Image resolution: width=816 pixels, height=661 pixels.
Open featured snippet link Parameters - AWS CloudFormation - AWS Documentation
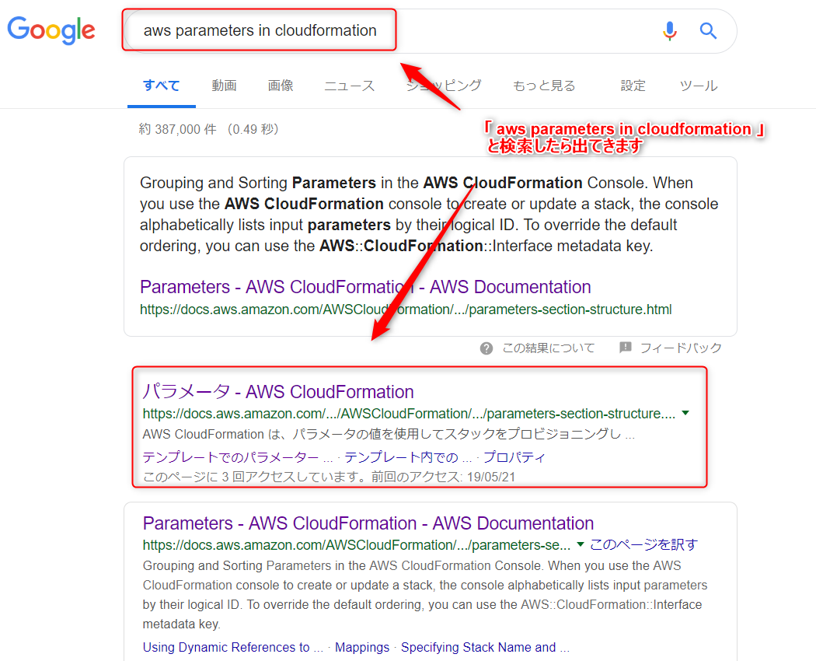(x=365, y=287)
